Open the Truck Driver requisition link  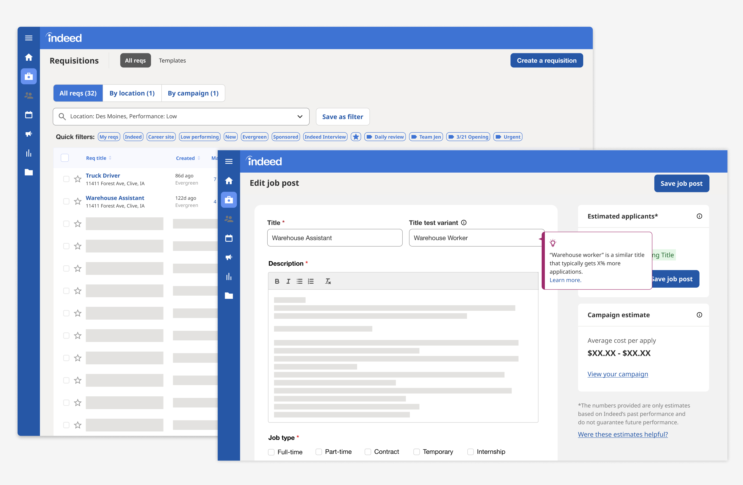click(103, 176)
